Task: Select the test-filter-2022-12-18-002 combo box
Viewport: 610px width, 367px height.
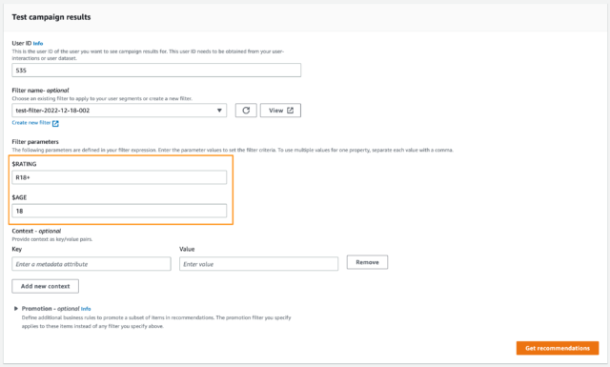Action: [119, 111]
